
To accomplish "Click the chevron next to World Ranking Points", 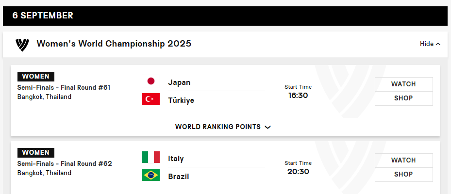I will pyautogui.click(x=267, y=127).
